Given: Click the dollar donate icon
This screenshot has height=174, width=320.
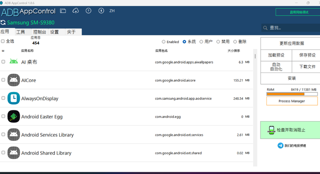Looking at the screenshot, I should [x=101, y=11].
